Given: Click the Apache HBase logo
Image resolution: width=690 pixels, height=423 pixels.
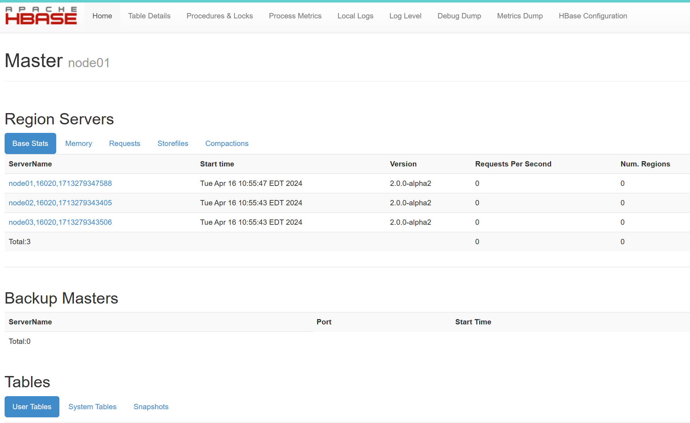Looking at the screenshot, I should (x=41, y=16).
